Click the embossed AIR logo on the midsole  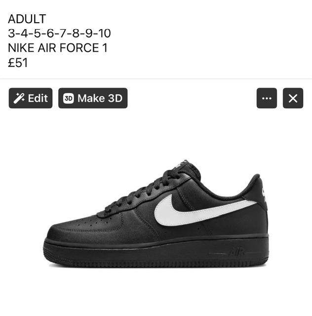236,252
